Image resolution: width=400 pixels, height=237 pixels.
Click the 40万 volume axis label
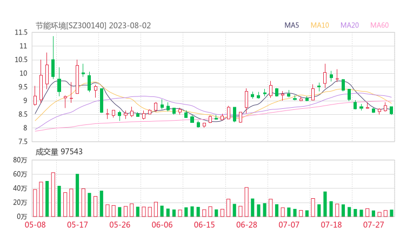[20, 189]
